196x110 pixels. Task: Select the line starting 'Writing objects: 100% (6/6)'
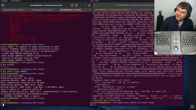tap(32, 87)
